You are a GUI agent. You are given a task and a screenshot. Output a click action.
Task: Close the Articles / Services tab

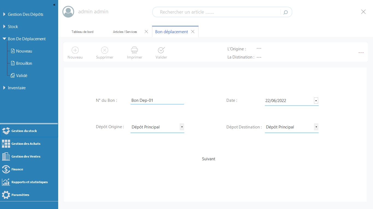coord(146,32)
